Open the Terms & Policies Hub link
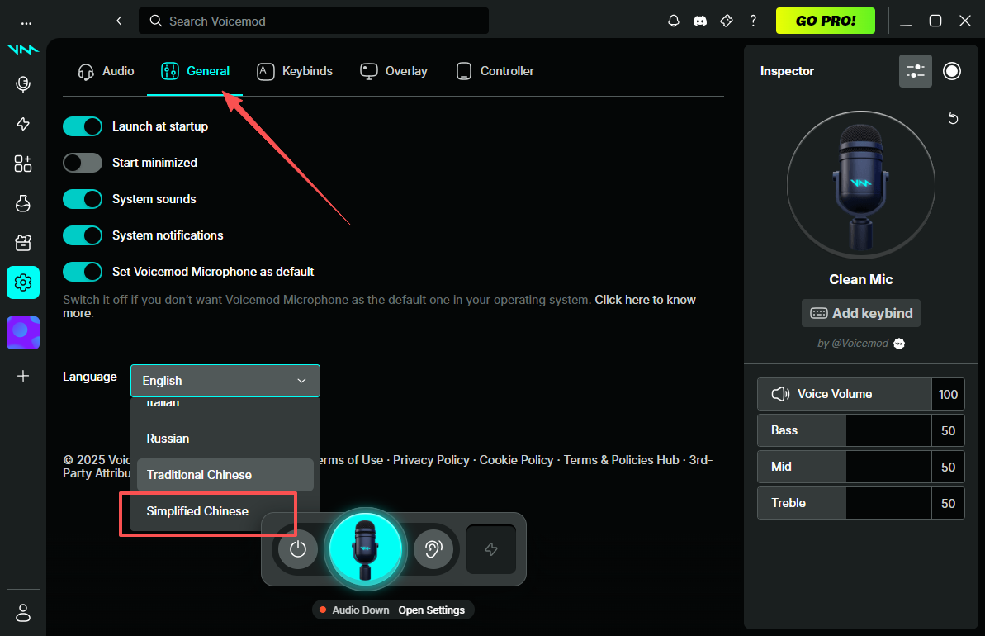 point(621,460)
